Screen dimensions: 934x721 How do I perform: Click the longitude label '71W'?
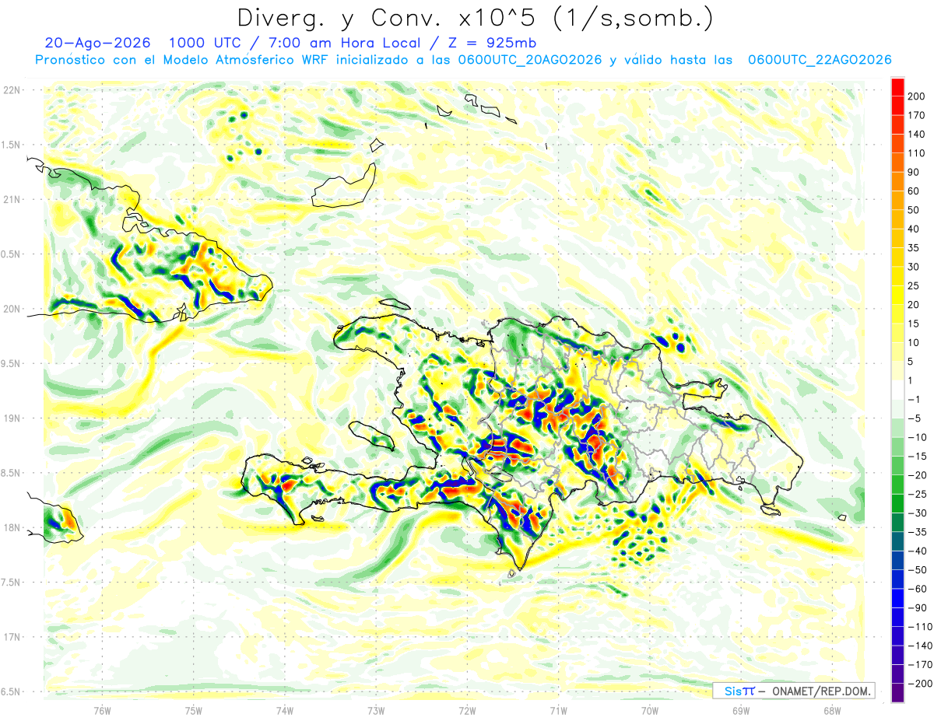(558, 711)
